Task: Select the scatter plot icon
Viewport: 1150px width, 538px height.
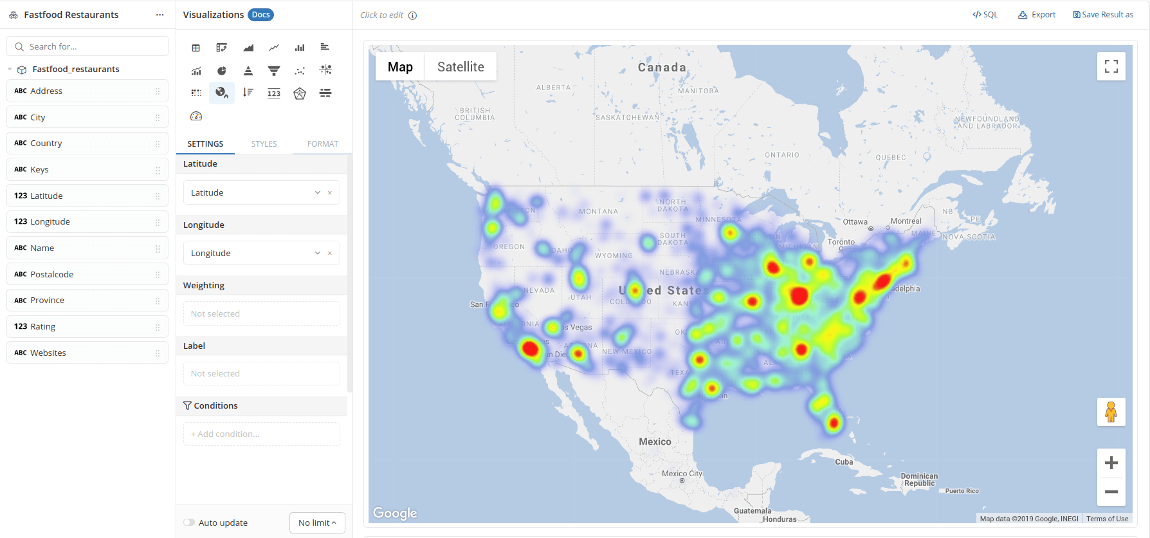Action: (300, 71)
